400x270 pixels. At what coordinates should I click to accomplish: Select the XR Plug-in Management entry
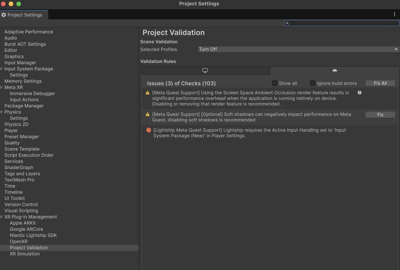click(x=31, y=217)
